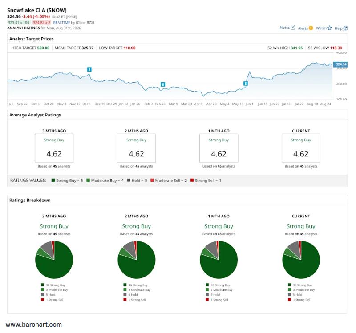Click the Analyst Target Prices heading
Viewport: 356px width, 333px height.
31,39
